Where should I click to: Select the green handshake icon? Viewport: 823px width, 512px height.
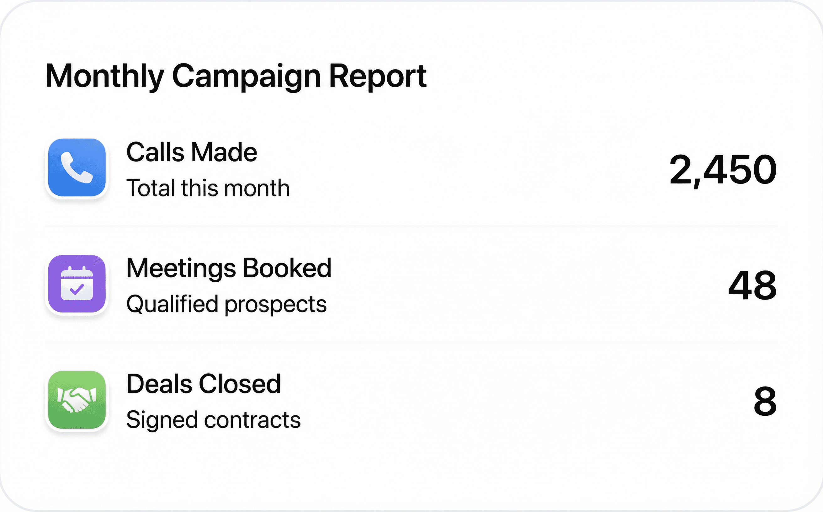77,400
